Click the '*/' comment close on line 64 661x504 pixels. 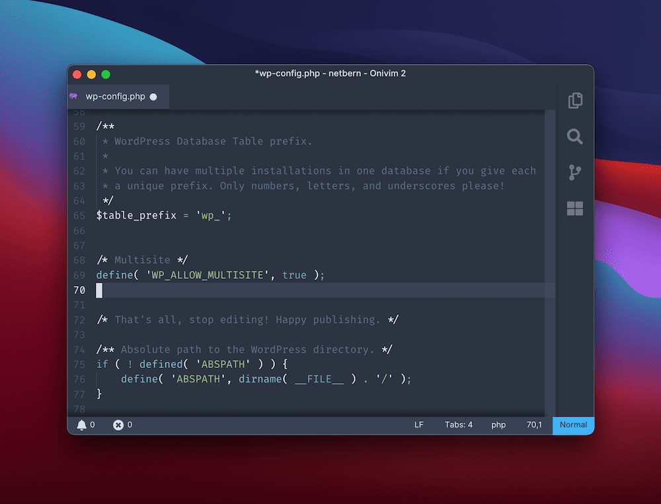[x=108, y=201]
